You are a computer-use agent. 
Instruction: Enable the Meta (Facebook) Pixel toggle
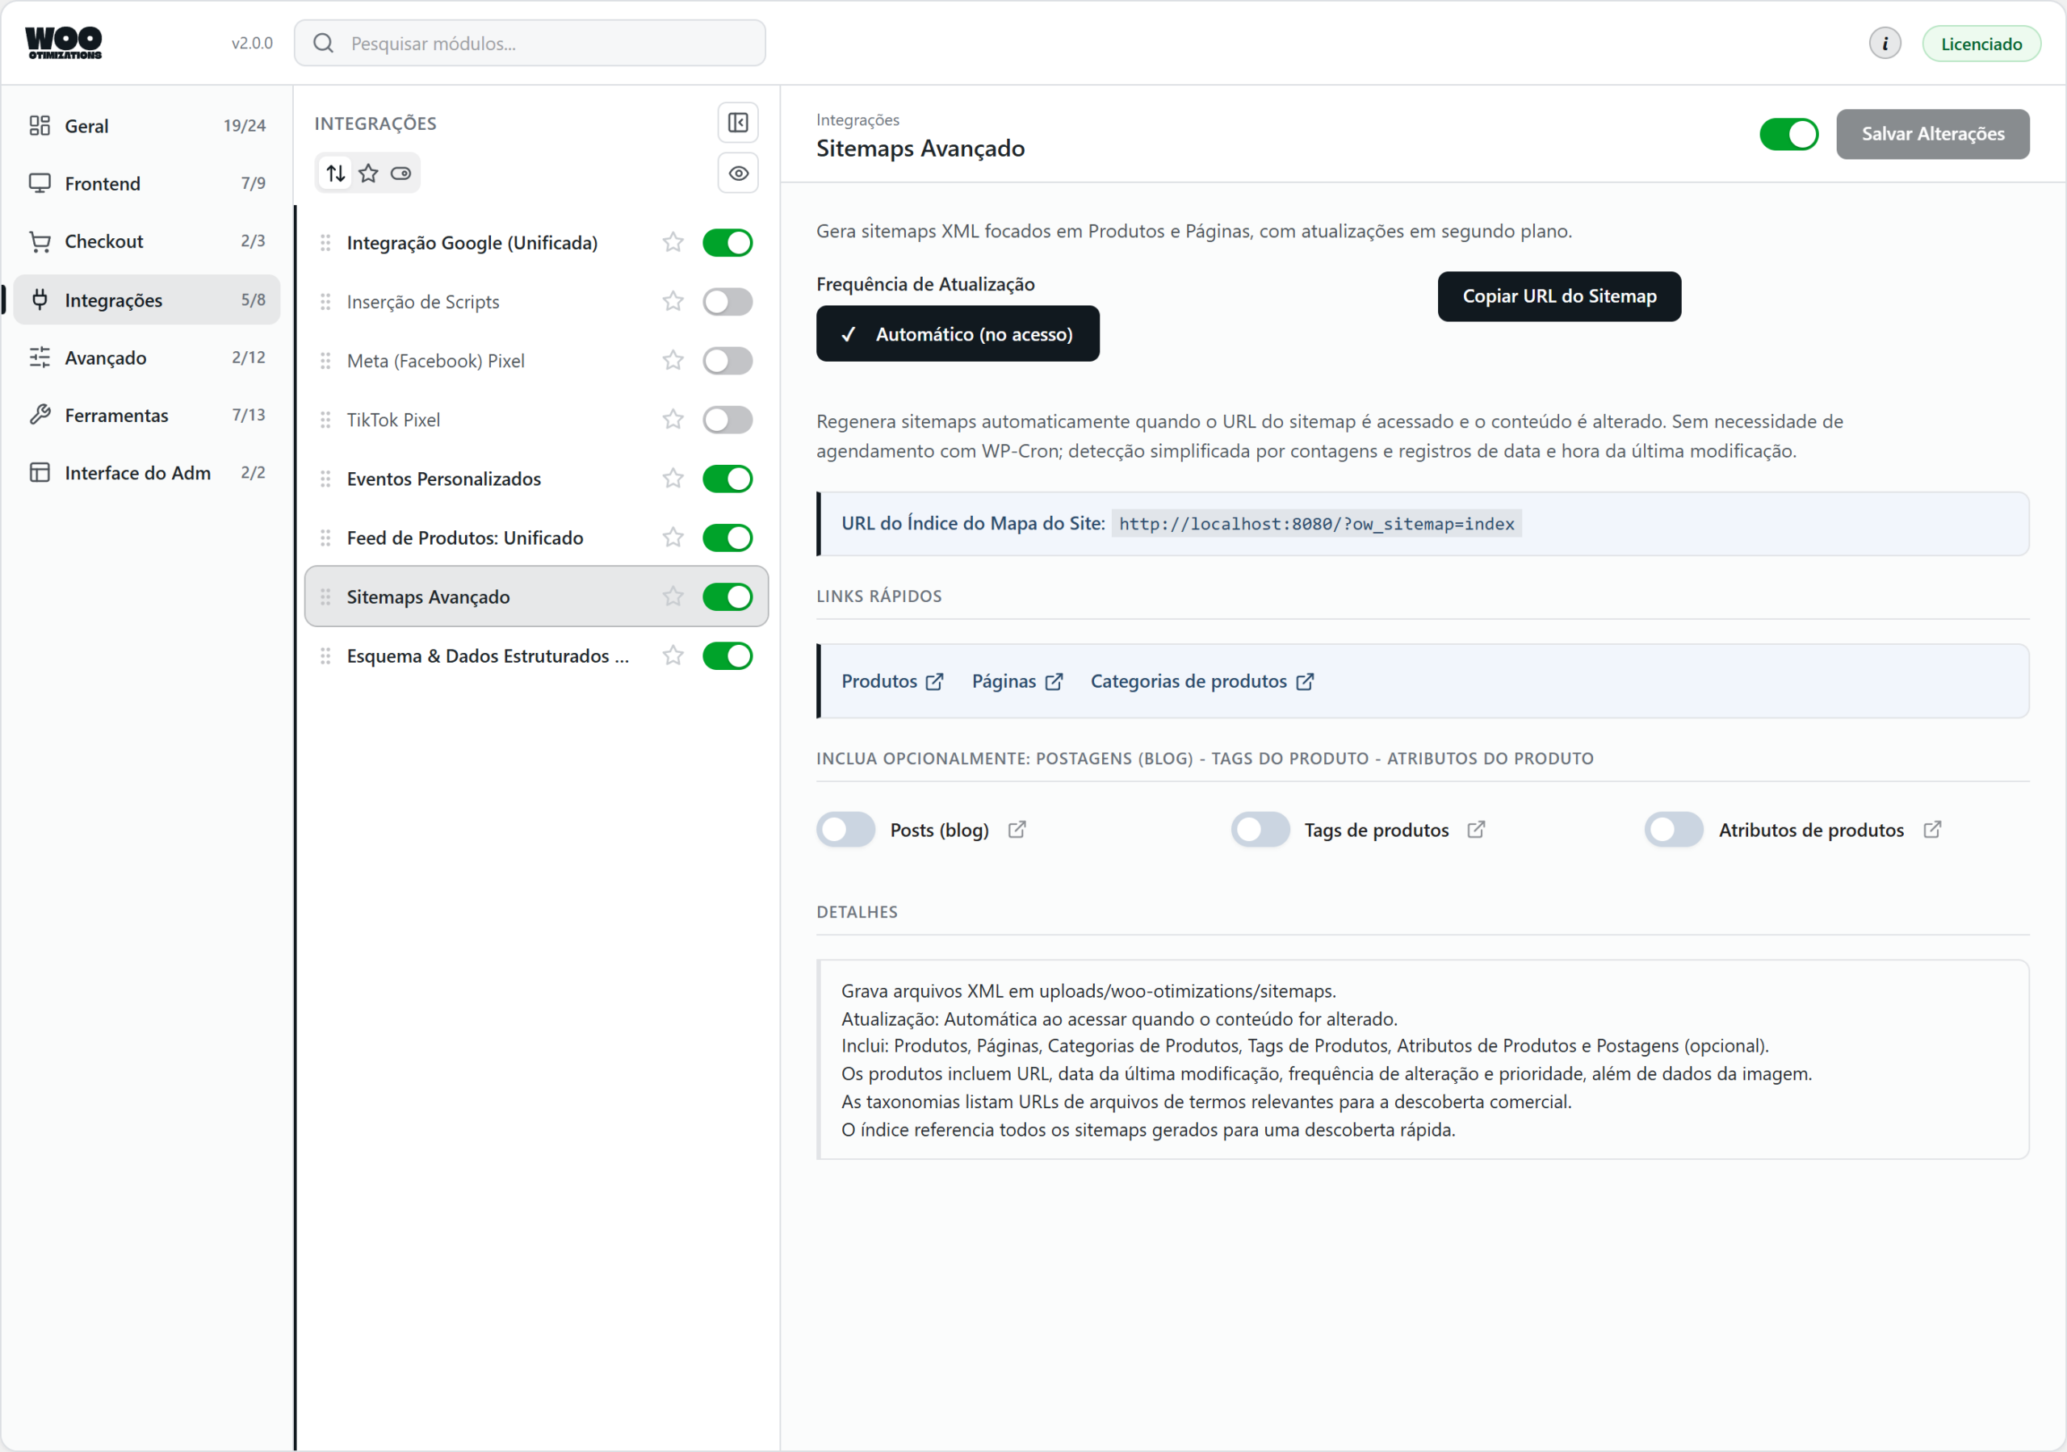tap(727, 361)
